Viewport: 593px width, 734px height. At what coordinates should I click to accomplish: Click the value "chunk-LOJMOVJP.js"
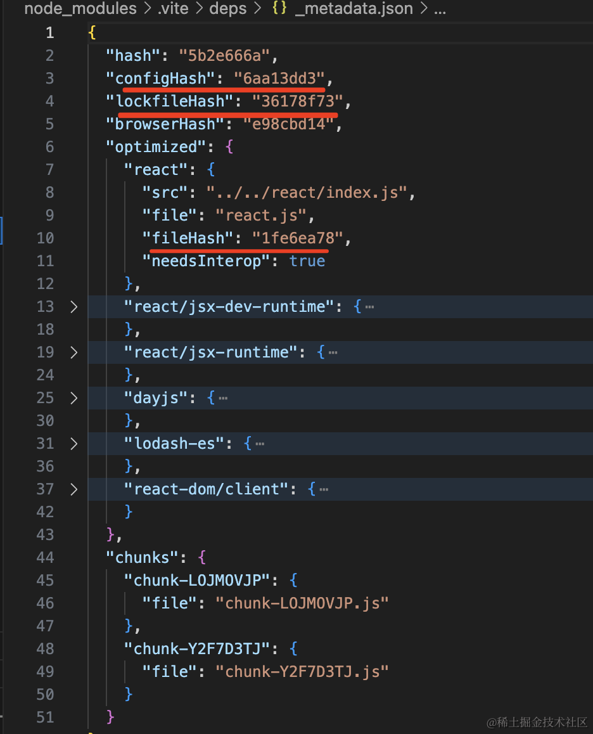coord(302,603)
